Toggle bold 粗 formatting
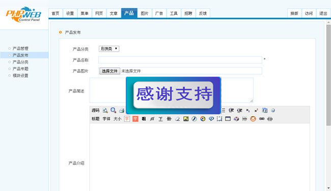331x191 pixels. click(x=144, y=119)
